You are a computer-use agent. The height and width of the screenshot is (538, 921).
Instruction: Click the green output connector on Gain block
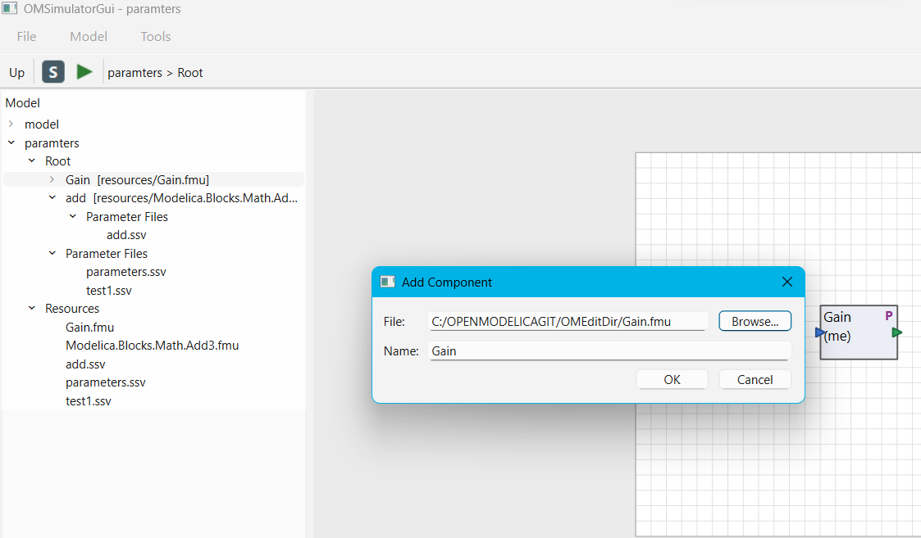897,332
